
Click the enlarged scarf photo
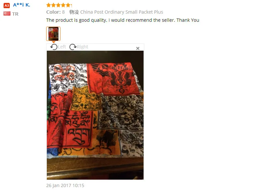95,115
